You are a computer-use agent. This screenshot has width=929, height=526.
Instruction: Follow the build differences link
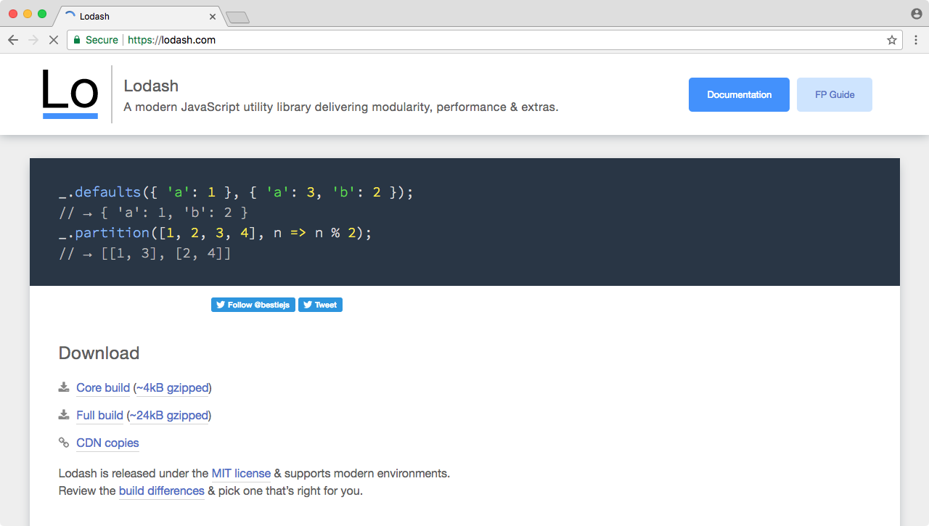(x=161, y=490)
